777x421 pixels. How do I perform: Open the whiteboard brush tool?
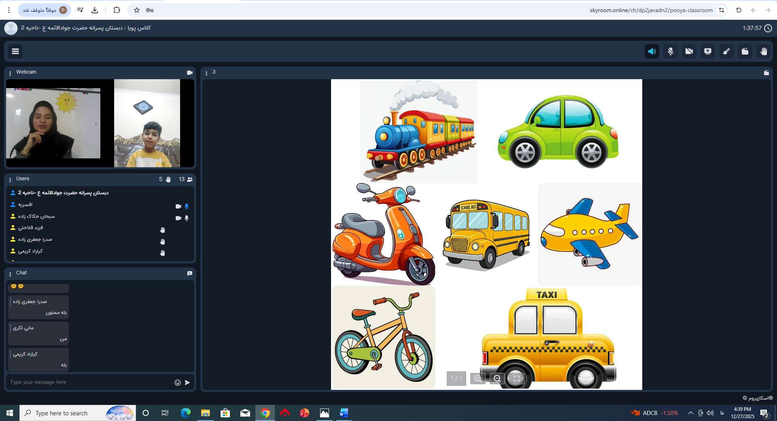point(726,51)
